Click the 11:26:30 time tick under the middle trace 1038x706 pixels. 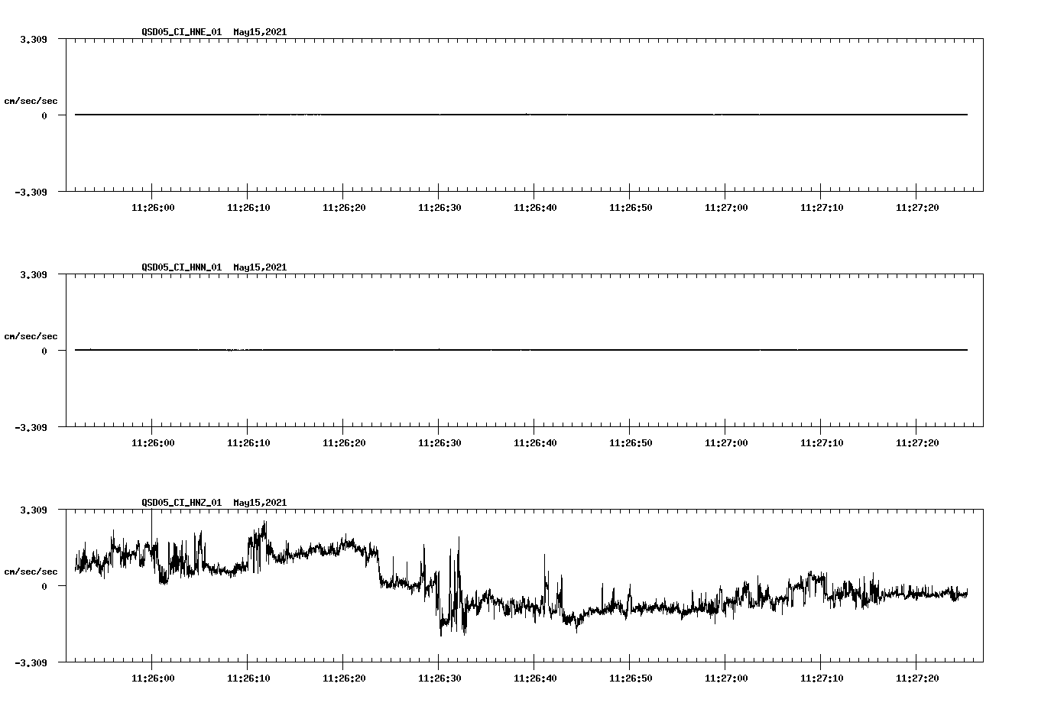(440, 442)
